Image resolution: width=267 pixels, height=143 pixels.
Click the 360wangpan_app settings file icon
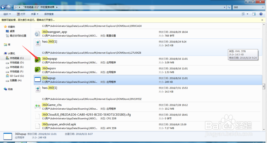(x=37, y=34)
